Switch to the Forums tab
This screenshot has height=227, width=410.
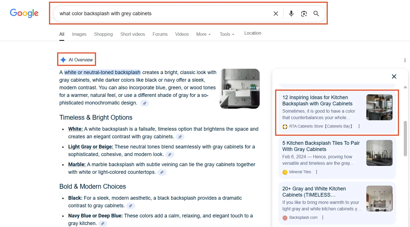tap(160, 34)
